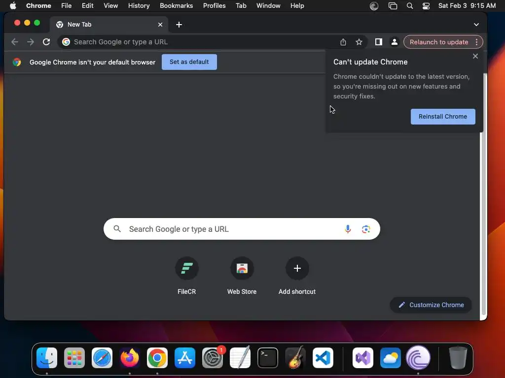Click Reinstall Chrome button
The image size is (505, 378).
pyautogui.click(x=442, y=116)
